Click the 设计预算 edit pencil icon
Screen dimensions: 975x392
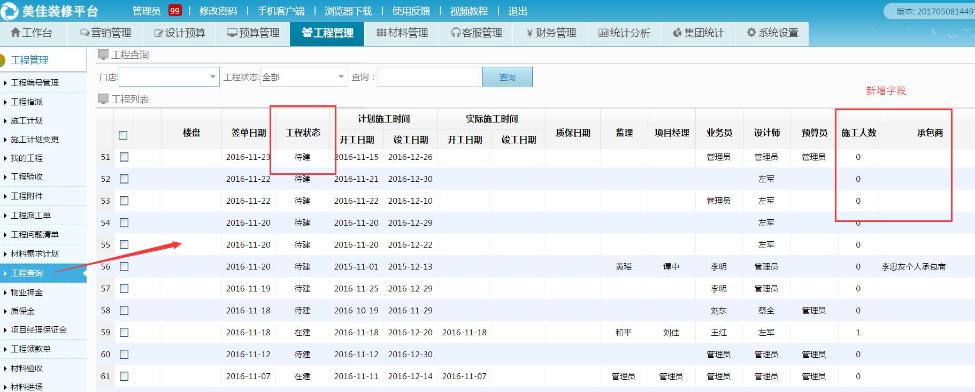pyautogui.click(x=159, y=33)
